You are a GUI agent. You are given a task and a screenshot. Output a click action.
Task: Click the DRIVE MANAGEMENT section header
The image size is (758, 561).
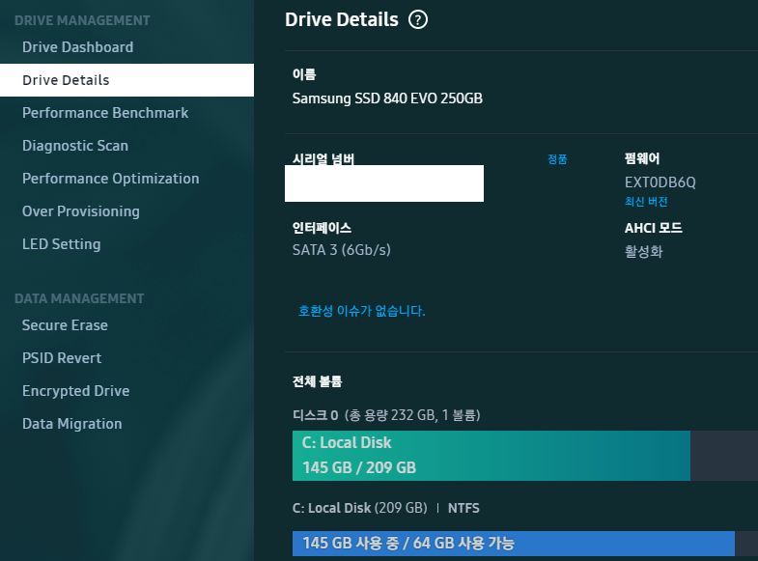(x=82, y=20)
